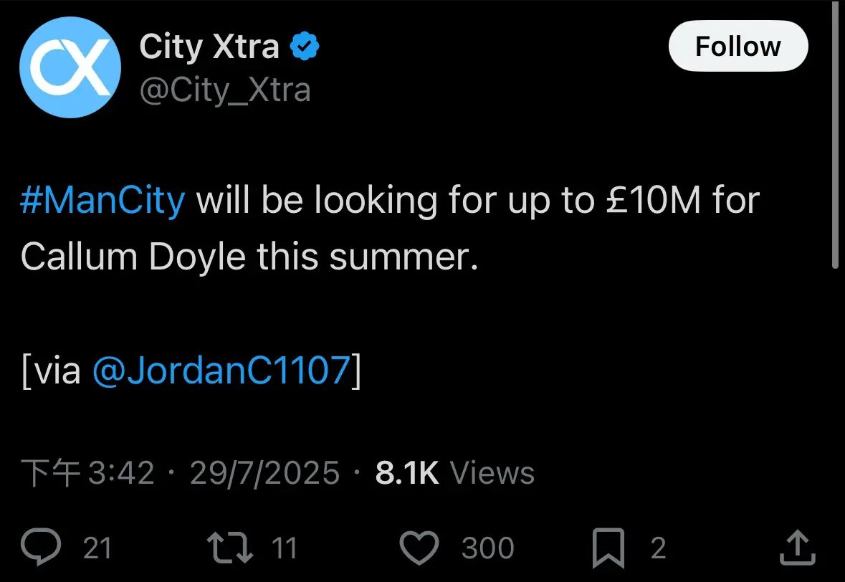The image size is (845, 582).
Task: Click the 29/7/2025 post date
Action: 264,474
